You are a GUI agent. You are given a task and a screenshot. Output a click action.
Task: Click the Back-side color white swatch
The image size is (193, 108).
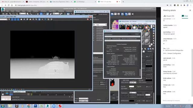148,95
